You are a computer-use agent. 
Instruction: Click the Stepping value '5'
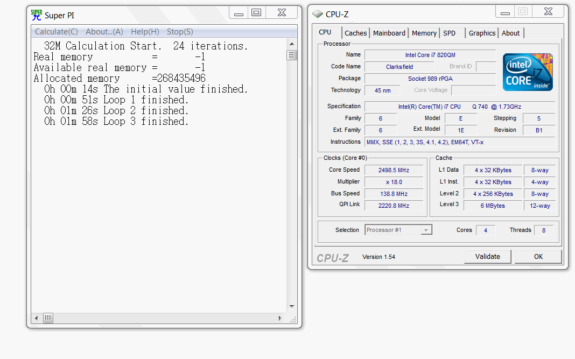click(x=539, y=118)
